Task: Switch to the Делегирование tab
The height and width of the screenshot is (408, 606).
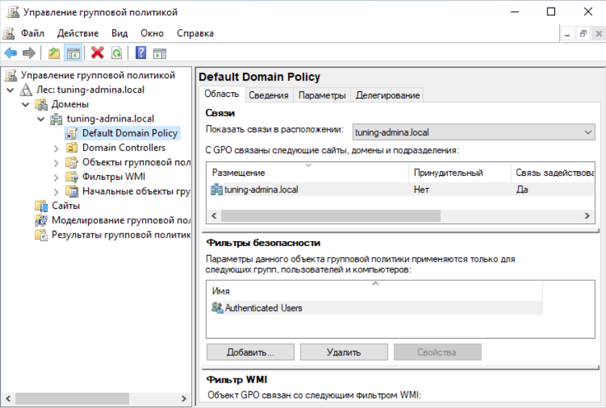Action: [x=388, y=95]
